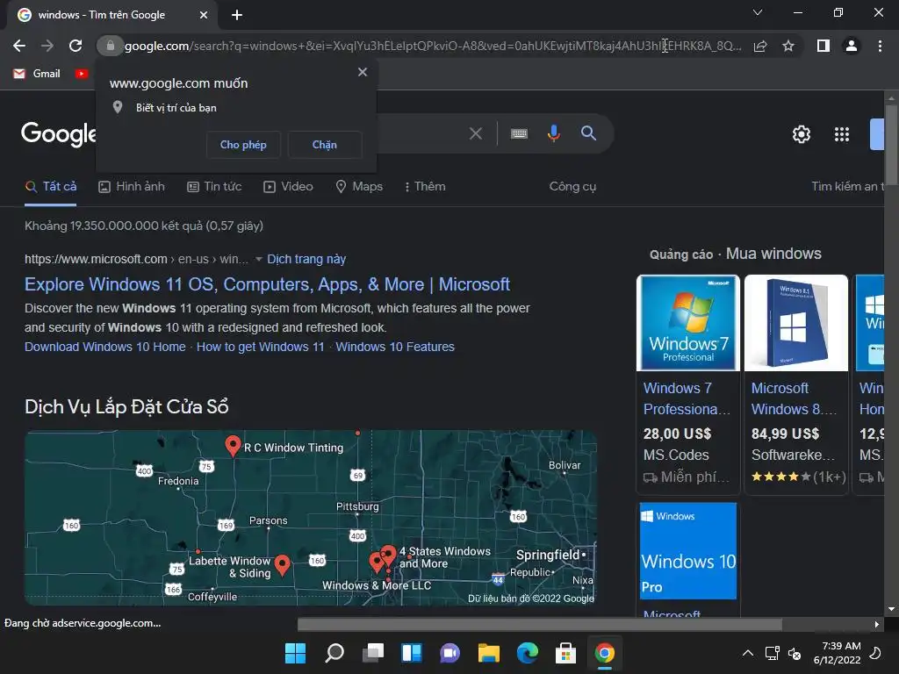
Task: Launch Microsoft Edge from taskbar
Action: 528,653
